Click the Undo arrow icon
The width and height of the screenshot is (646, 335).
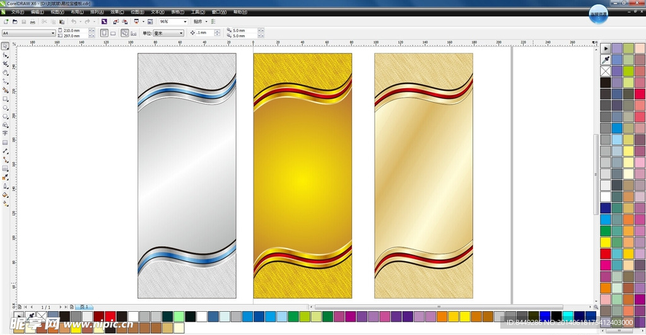(73, 21)
